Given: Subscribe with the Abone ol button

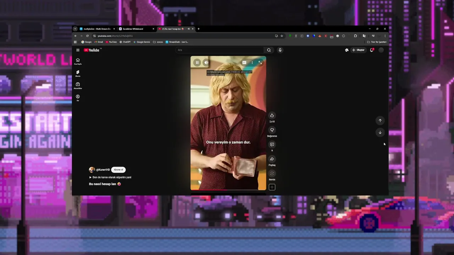Looking at the screenshot, I should (x=118, y=170).
